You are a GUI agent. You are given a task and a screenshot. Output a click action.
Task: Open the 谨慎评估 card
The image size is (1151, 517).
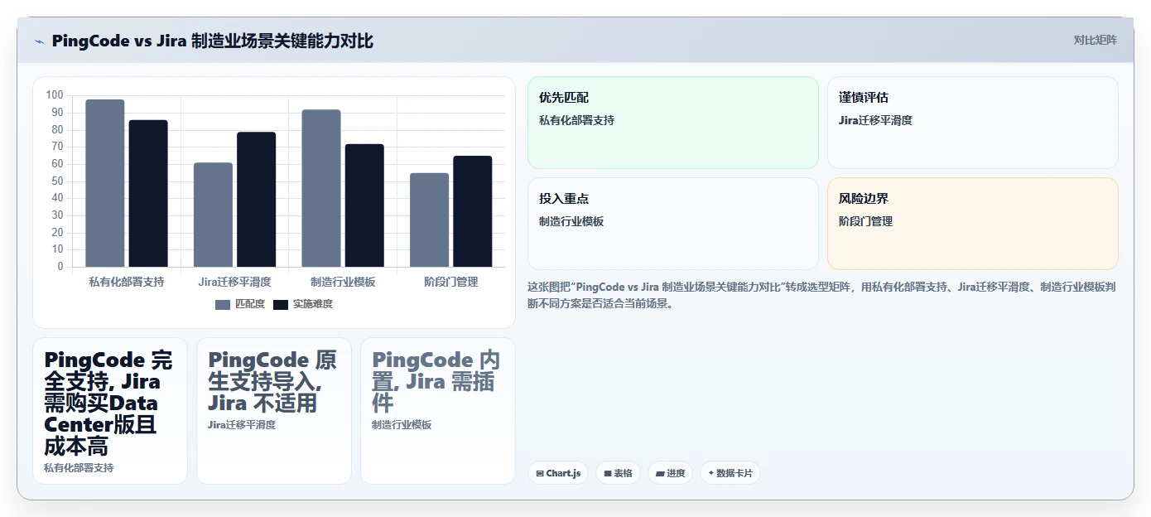tap(973, 123)
